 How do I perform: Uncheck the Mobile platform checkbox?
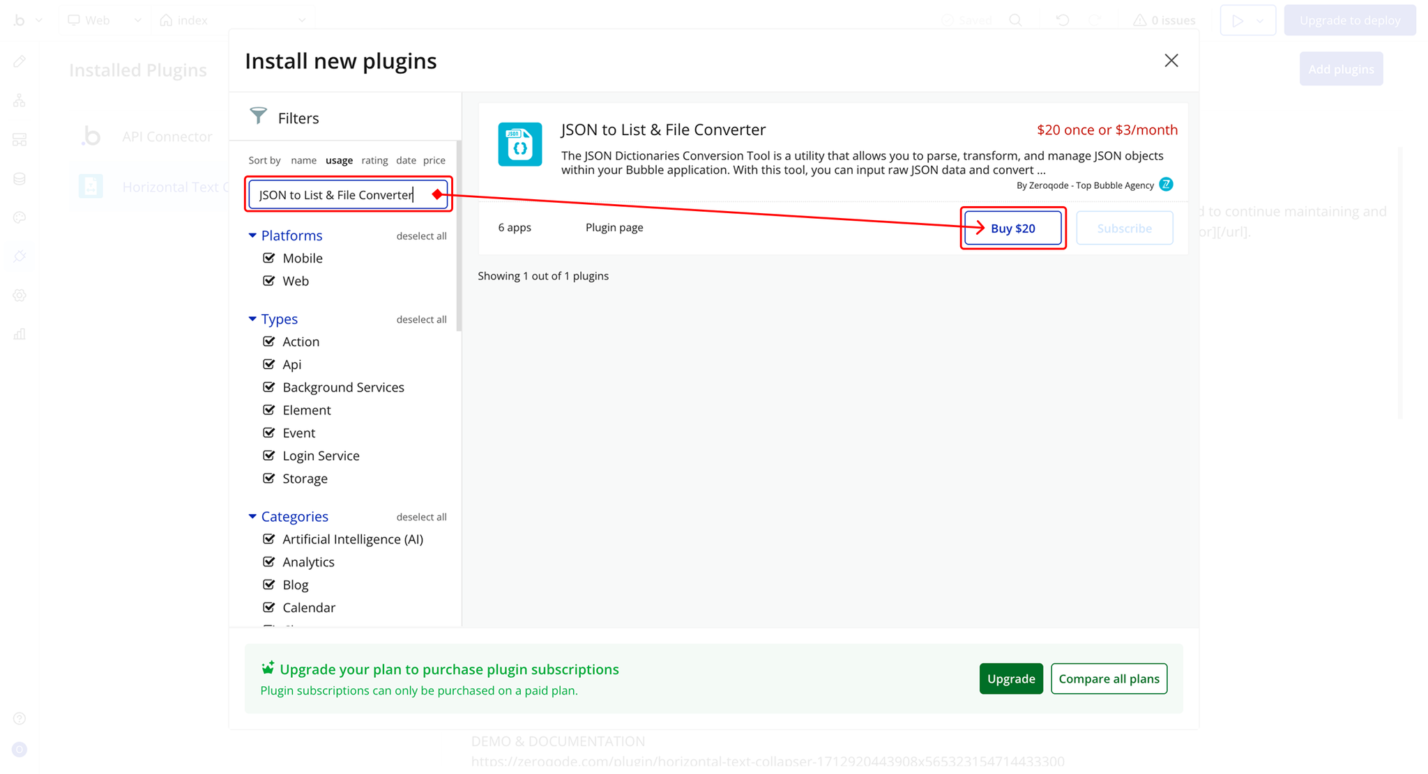[x=269, y=258]
